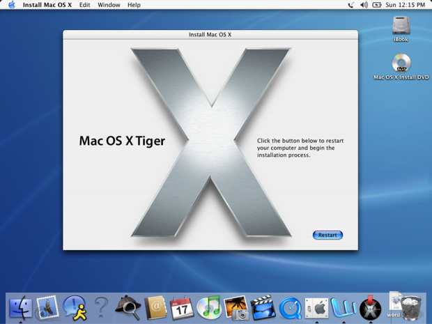The width and height of the screenshot is (432, 324).
Task: Open iMovie clapperboard icon in Dock
Action: tap(263, 308)
